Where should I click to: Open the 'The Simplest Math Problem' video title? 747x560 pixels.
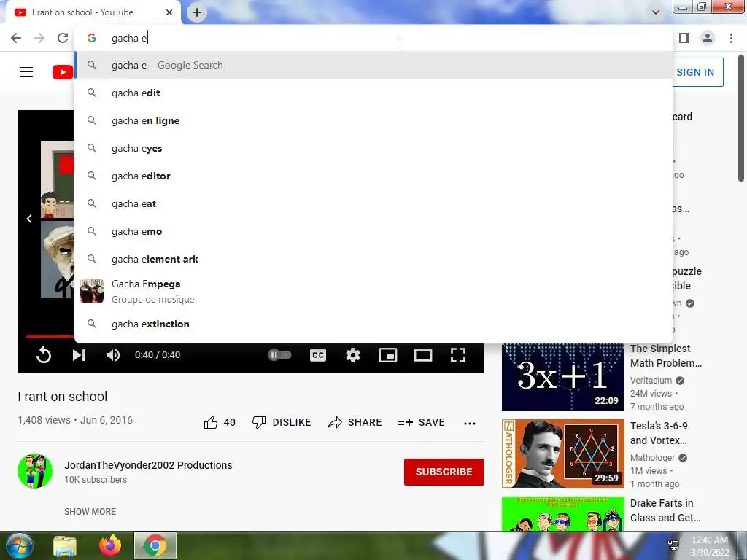click(666, 356)
